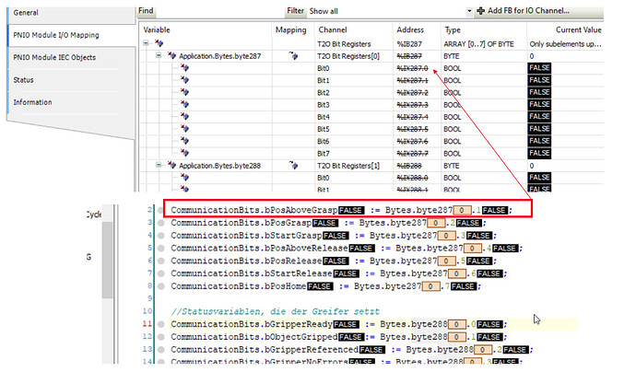Click the Channel column header
Image resolution: width=636 pixels, height=372 pixels.
(333, 29)
